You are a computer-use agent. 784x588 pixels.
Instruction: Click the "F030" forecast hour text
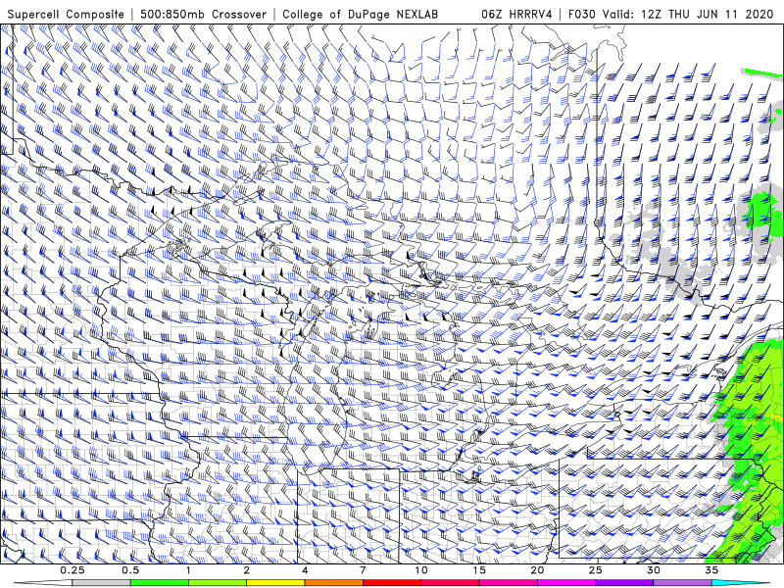582,14
